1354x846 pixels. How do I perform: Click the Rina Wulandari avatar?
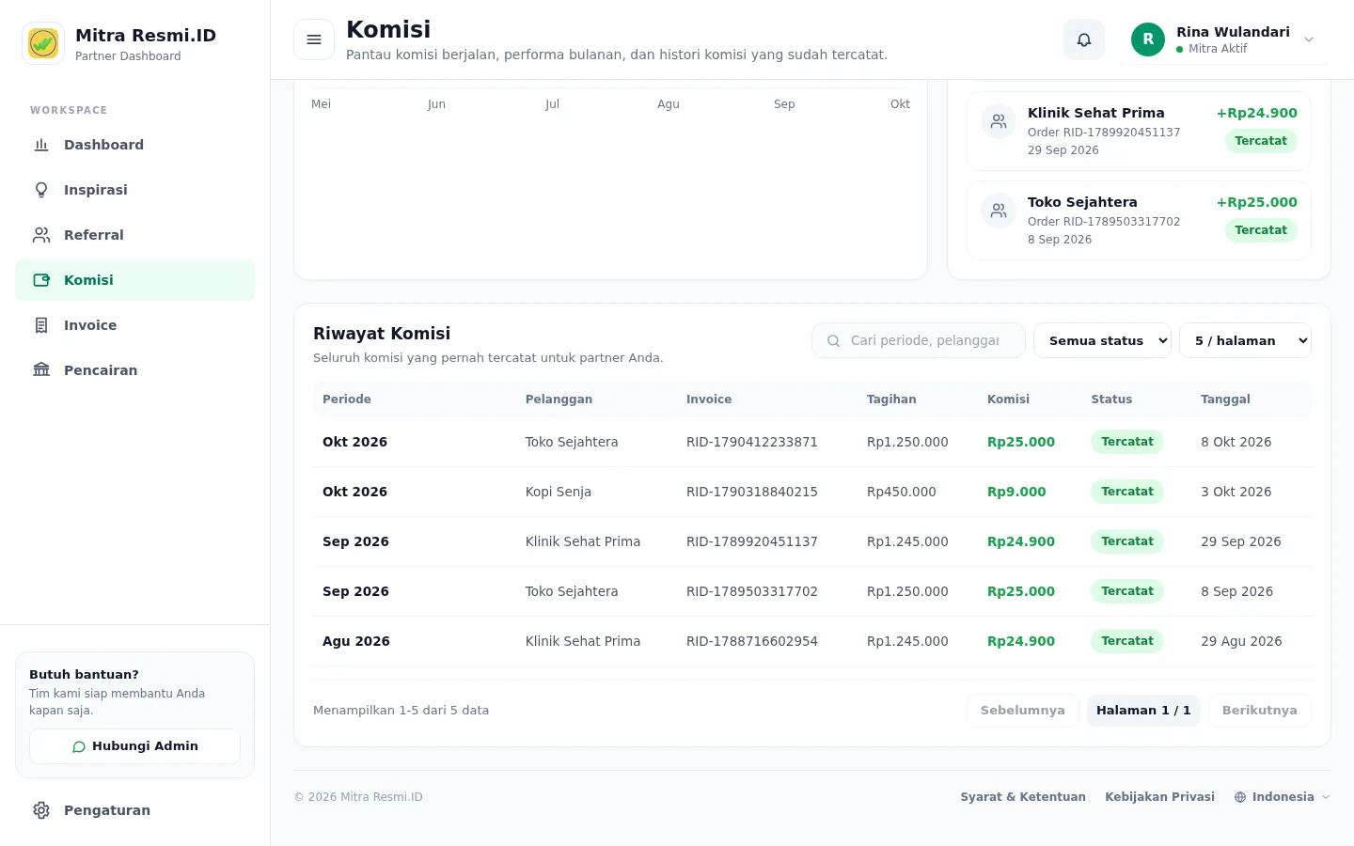pyautogui.click(x=1148, y=39)
